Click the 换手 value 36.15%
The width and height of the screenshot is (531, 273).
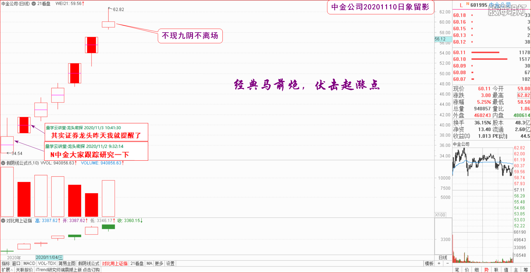coord(483,123)
